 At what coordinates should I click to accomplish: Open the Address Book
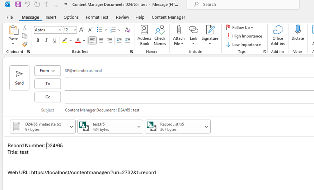pyautogui.click(x=144, y=35)
